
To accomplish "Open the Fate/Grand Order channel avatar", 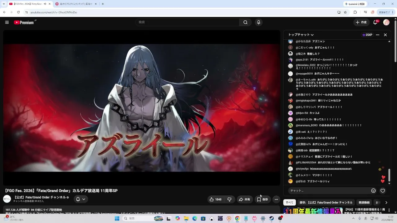I will pyautogui.click(x=7, y=199).
